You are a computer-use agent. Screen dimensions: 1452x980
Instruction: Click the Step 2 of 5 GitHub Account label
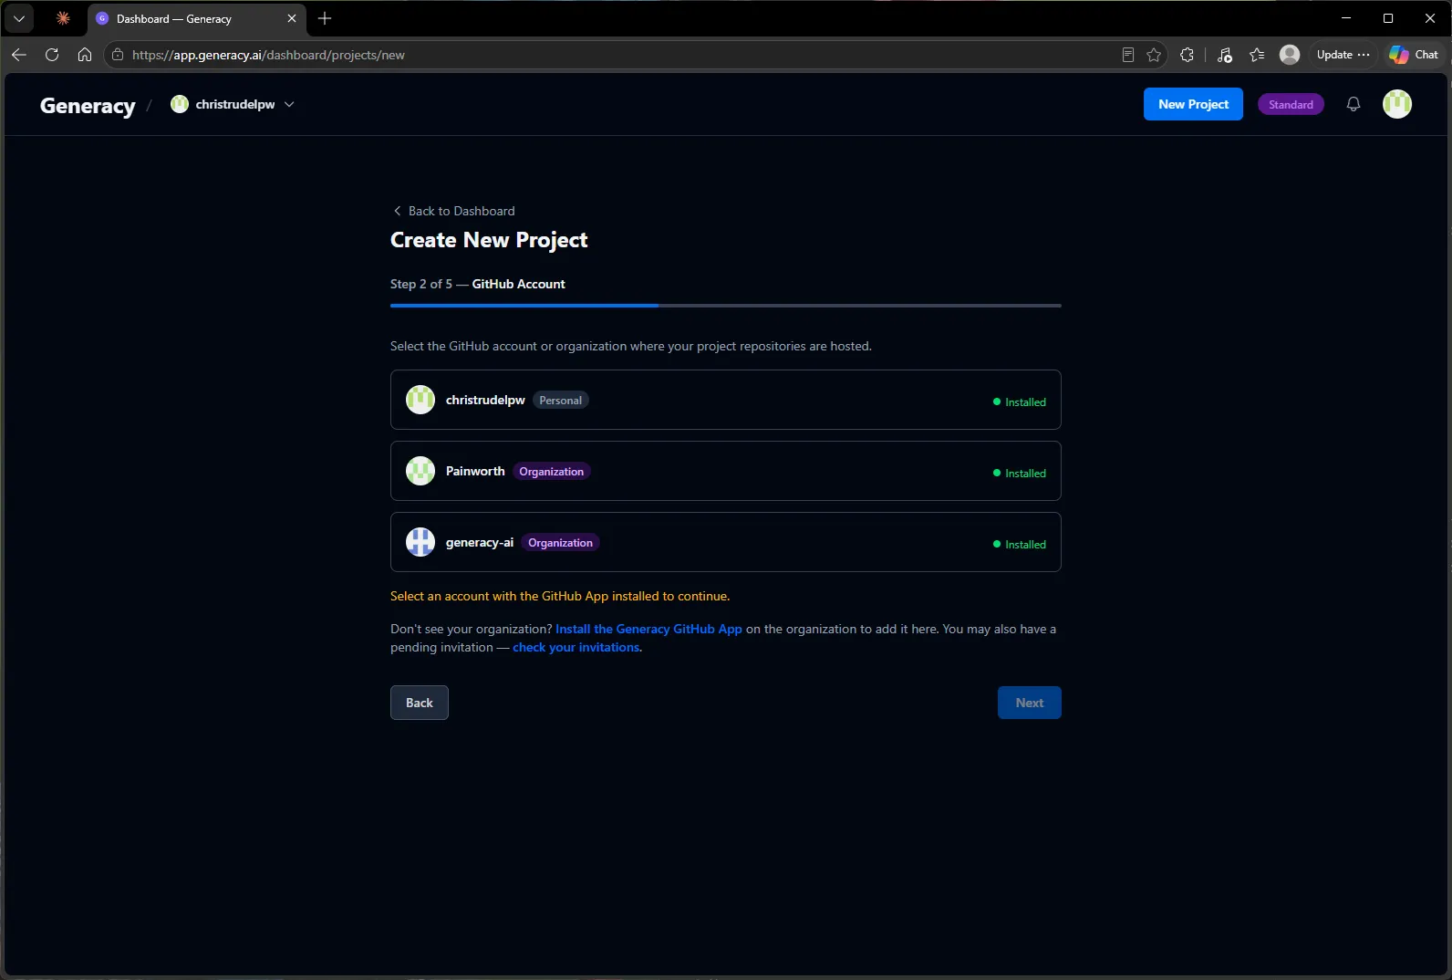click(x=478, y=284)
